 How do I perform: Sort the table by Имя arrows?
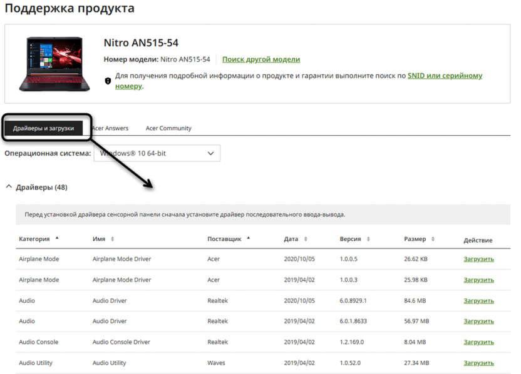pos(112,239)
